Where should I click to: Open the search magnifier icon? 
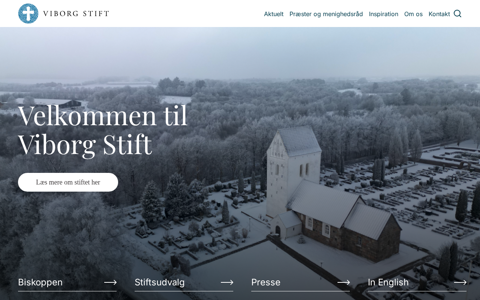[457, 13]
